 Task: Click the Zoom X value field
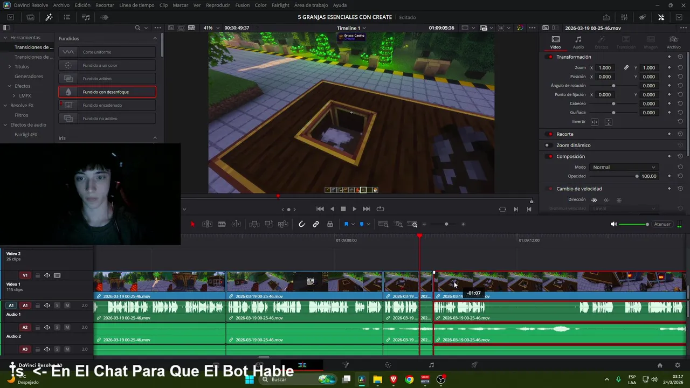click(x=605, y=68)
